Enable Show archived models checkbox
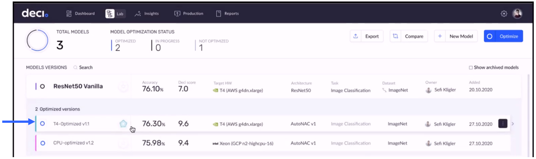 pyautogui.click(x=471, y=68)
